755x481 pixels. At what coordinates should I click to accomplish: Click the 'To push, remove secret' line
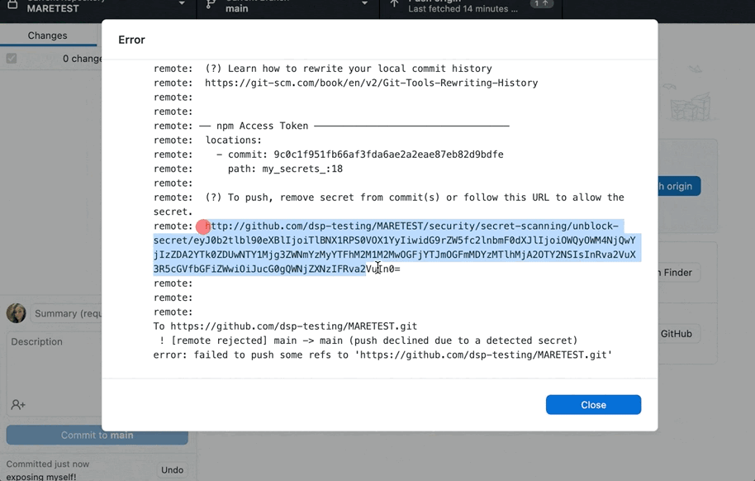(388, 205)
